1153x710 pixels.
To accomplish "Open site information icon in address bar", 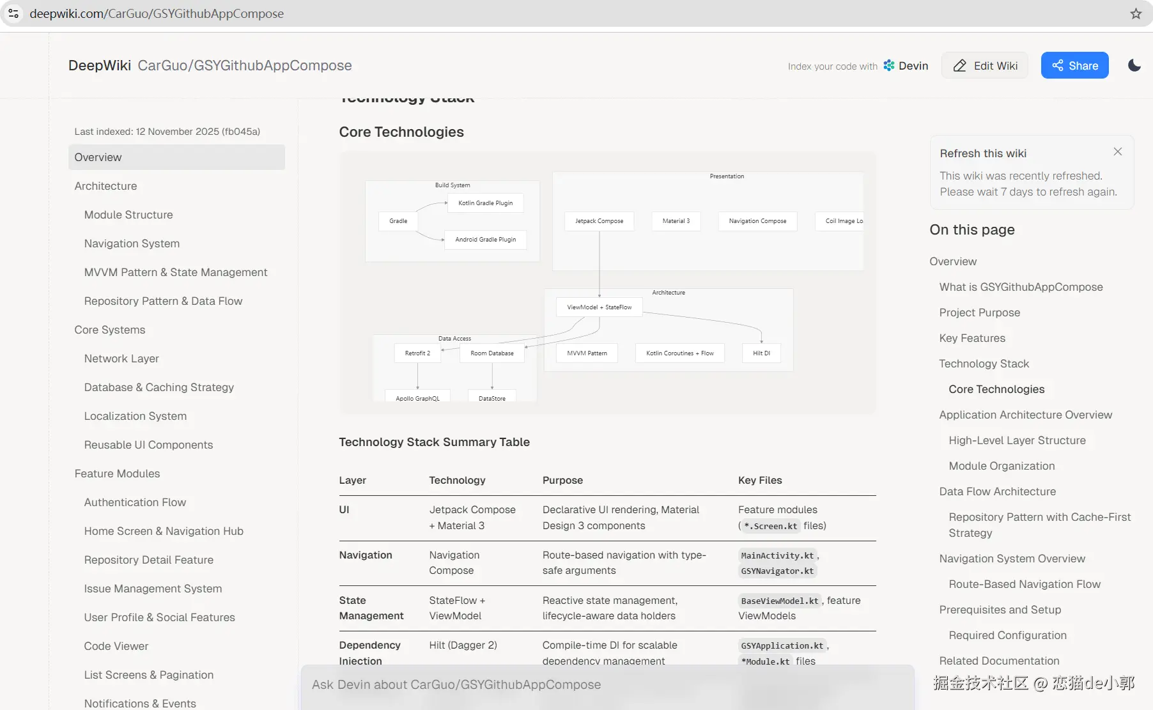I will [x=13, y=13].
